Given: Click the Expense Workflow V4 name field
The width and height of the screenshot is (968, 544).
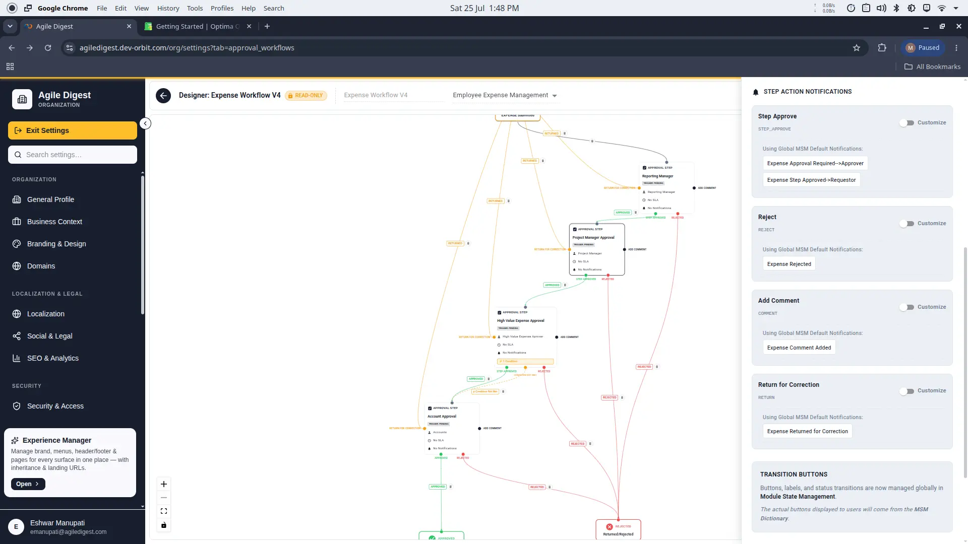Looking at the screenshot, I should pos(393,95).
